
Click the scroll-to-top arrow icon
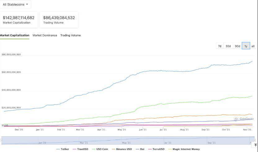coord(256,145)
